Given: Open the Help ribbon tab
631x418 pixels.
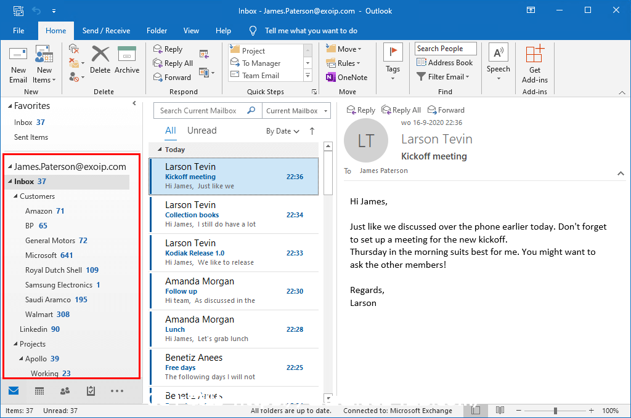Looking at the screenshot, I should 223,31.
